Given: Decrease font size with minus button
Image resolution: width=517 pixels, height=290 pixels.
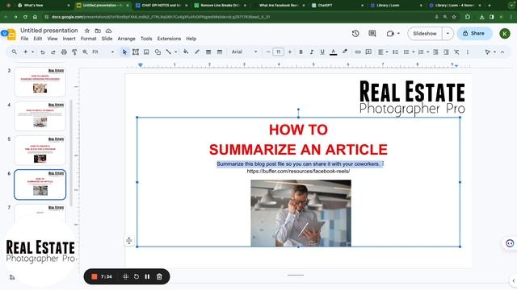Looking at the screenshot, I should coord(268,52).
